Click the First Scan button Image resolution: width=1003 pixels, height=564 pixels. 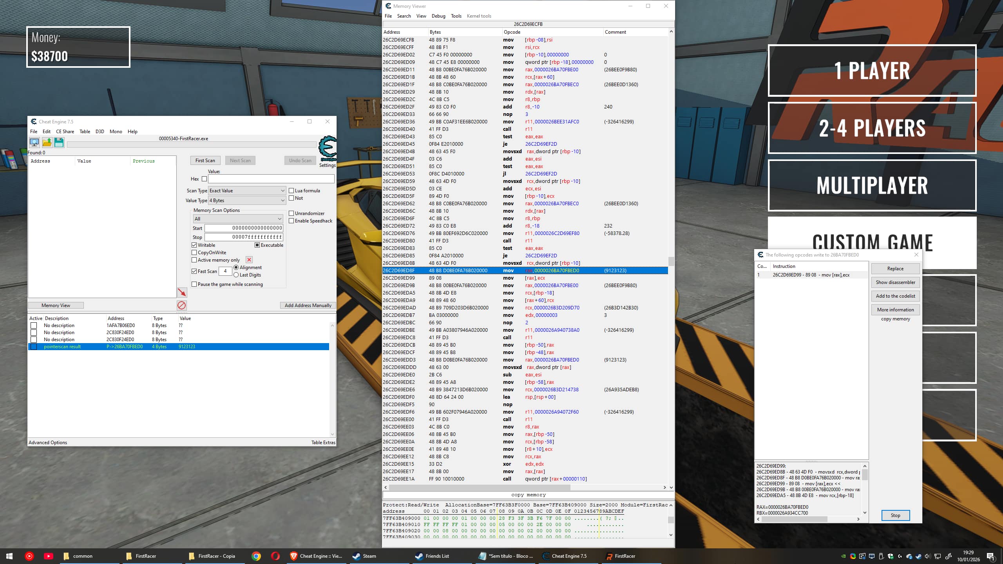click(205, 161)
